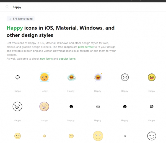
Task: Select outline laughing face with double ring
Action: (x=125, y=77)
